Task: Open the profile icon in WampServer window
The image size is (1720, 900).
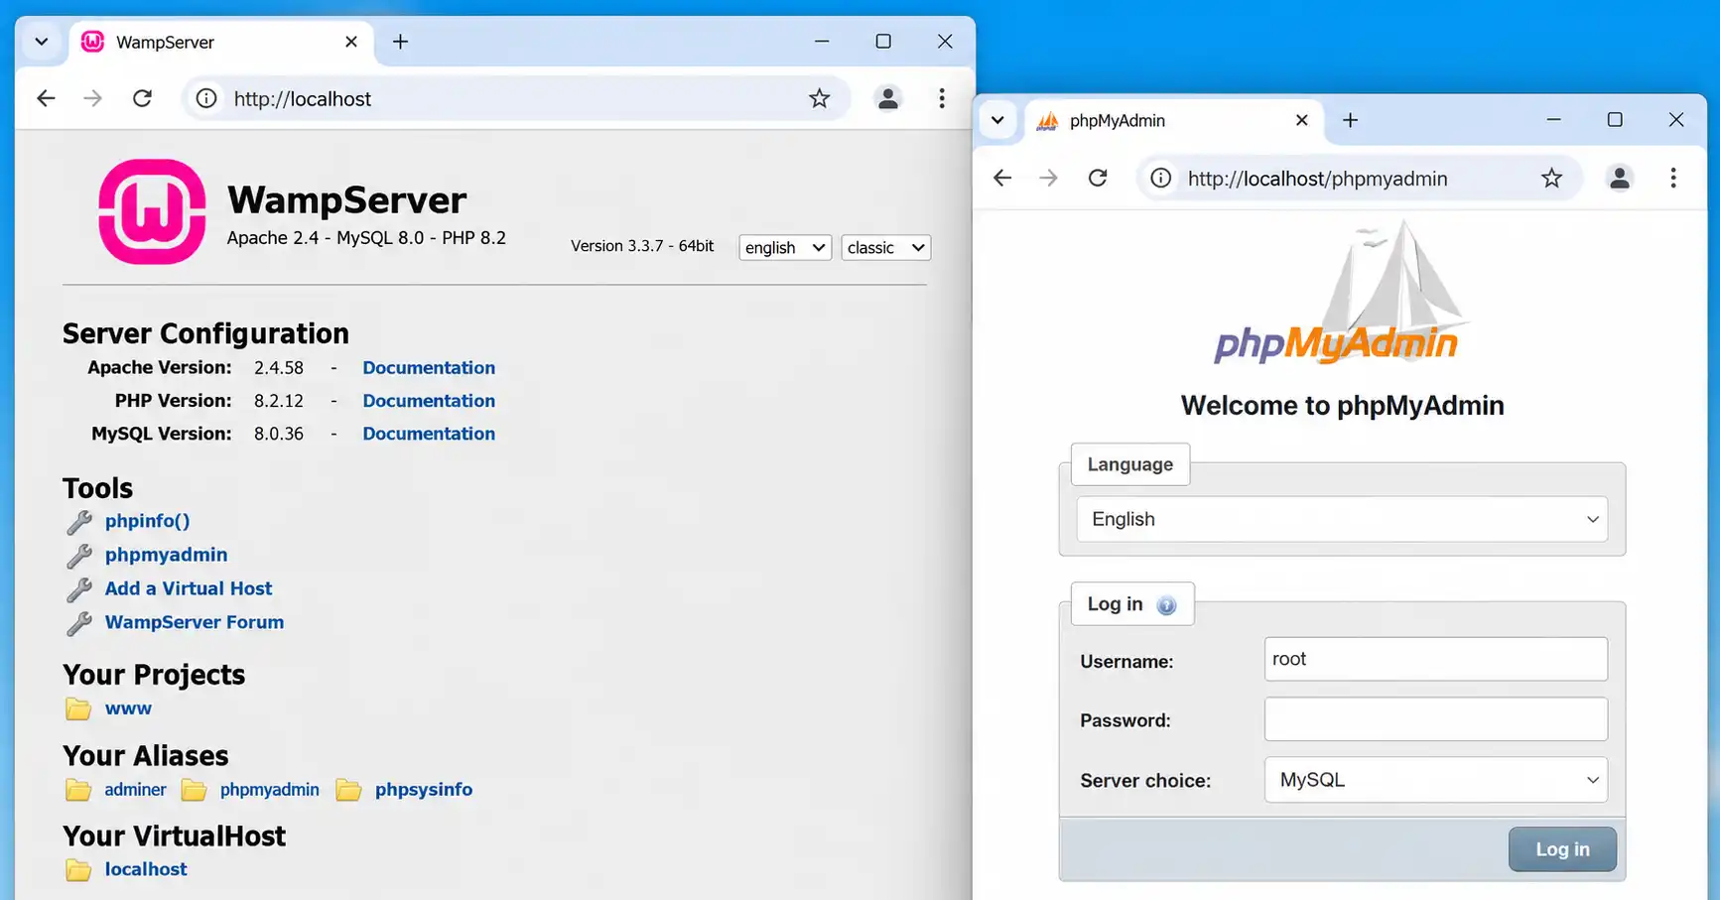Action: pos(888,98)
